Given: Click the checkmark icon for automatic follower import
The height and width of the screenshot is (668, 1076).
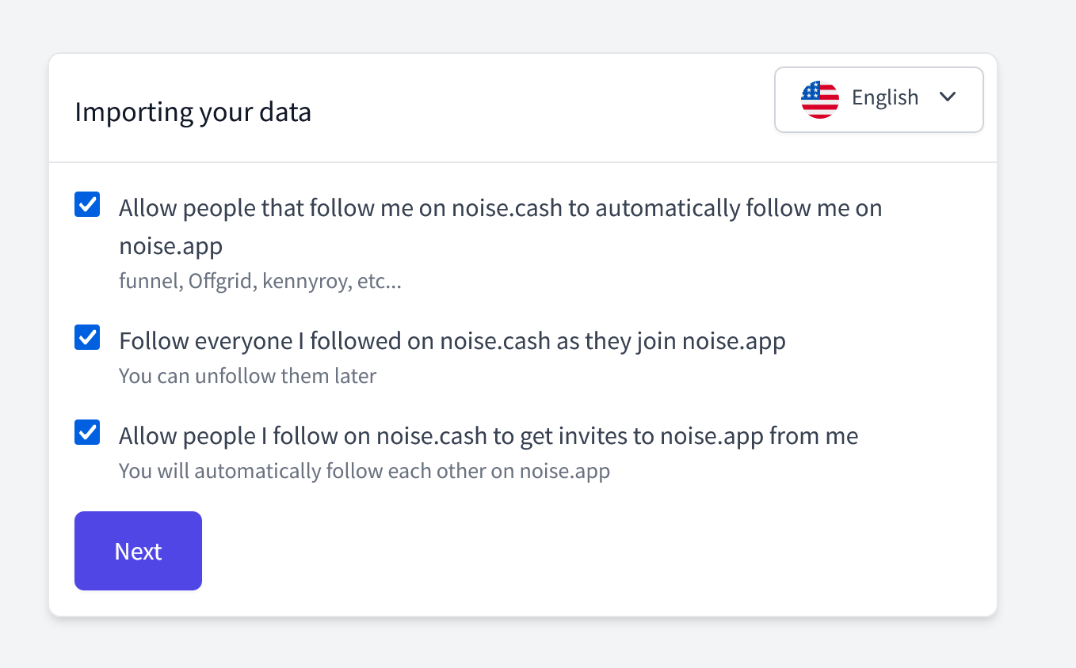Looking at the screenshot, I should (87, 204).
